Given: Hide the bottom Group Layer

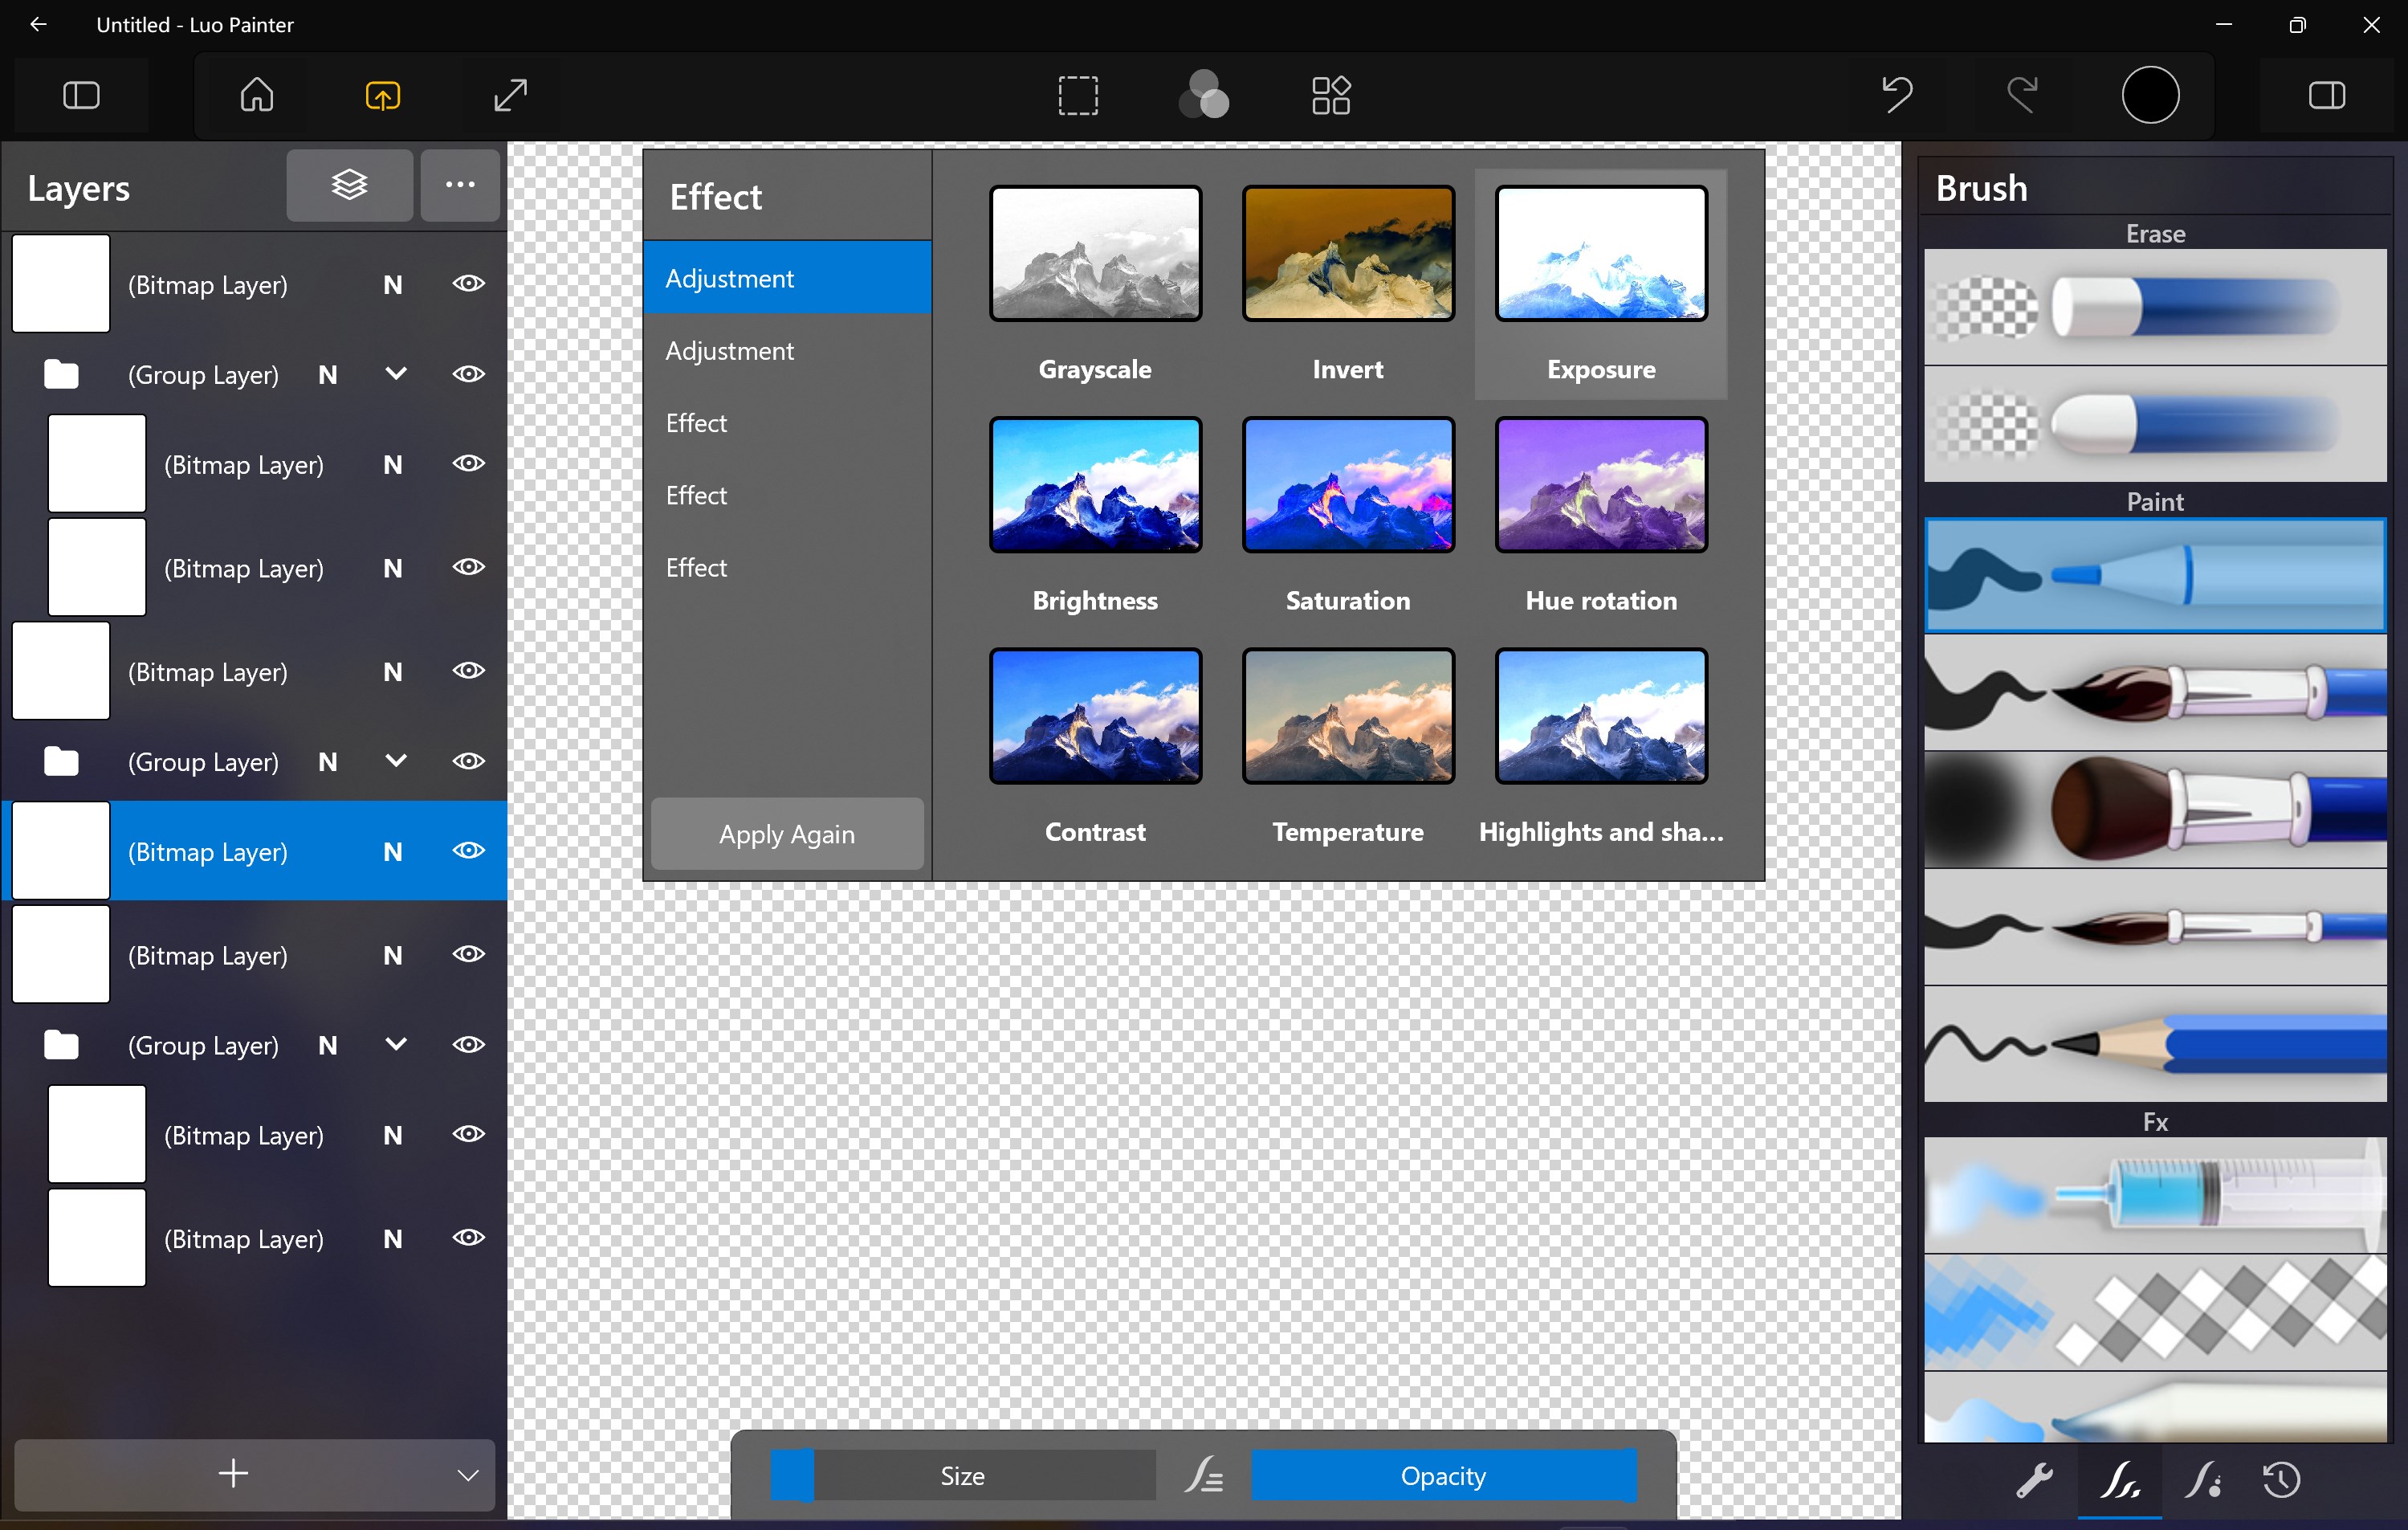Looking at the screenshot, I should tap(468, 1045).
